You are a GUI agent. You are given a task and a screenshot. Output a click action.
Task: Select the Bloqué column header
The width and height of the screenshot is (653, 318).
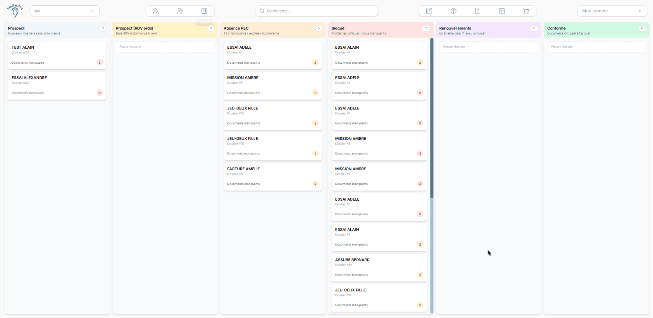381,30
